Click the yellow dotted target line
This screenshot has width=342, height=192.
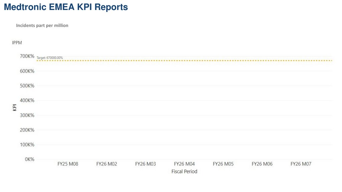pyautogui.click(x=184, y=61)
